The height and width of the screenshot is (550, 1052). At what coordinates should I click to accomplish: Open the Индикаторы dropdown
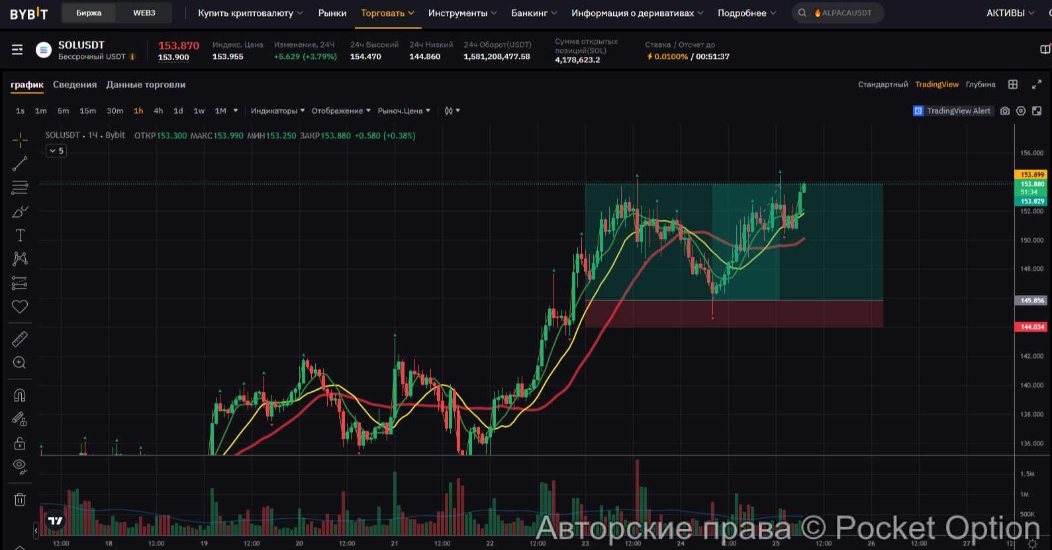pos(277,111)
